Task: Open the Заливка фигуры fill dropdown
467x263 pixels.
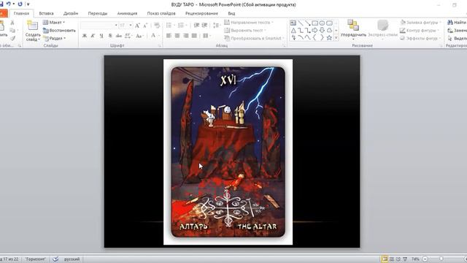Action: [x=420, y=23]
